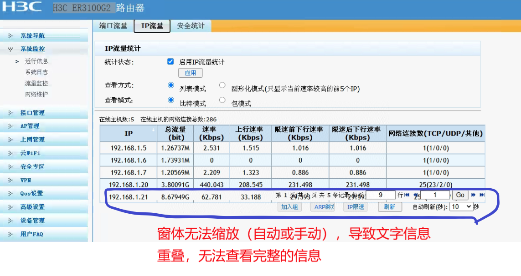Select 图形化模式 view radio button
The image size is (521, 276).
click(x=222, y=85)
